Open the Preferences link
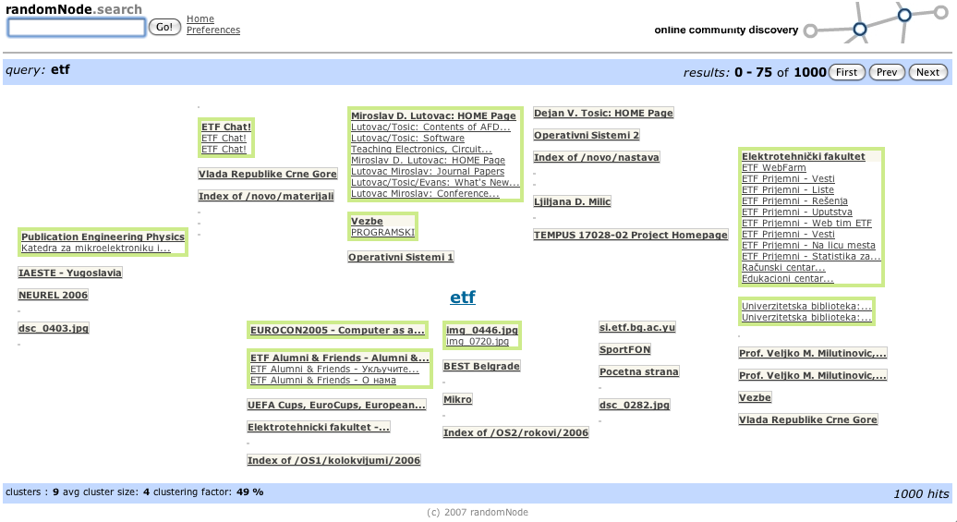Screen dimensions: 957x522 click(x=213, y=30)
